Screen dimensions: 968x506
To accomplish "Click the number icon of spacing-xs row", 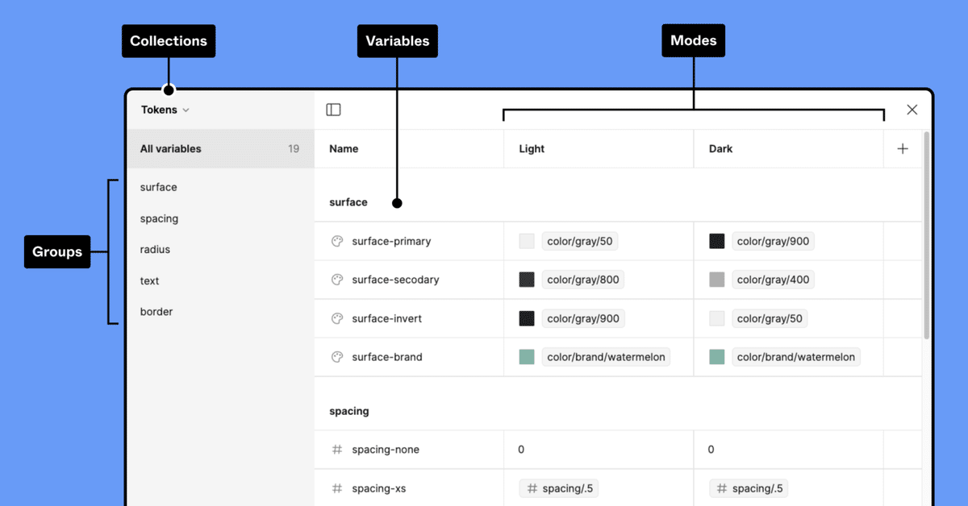I will pyautogui.click(x=337, y=488).
